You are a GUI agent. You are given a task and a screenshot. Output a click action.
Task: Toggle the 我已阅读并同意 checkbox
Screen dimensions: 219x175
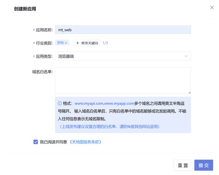point(36,142)
